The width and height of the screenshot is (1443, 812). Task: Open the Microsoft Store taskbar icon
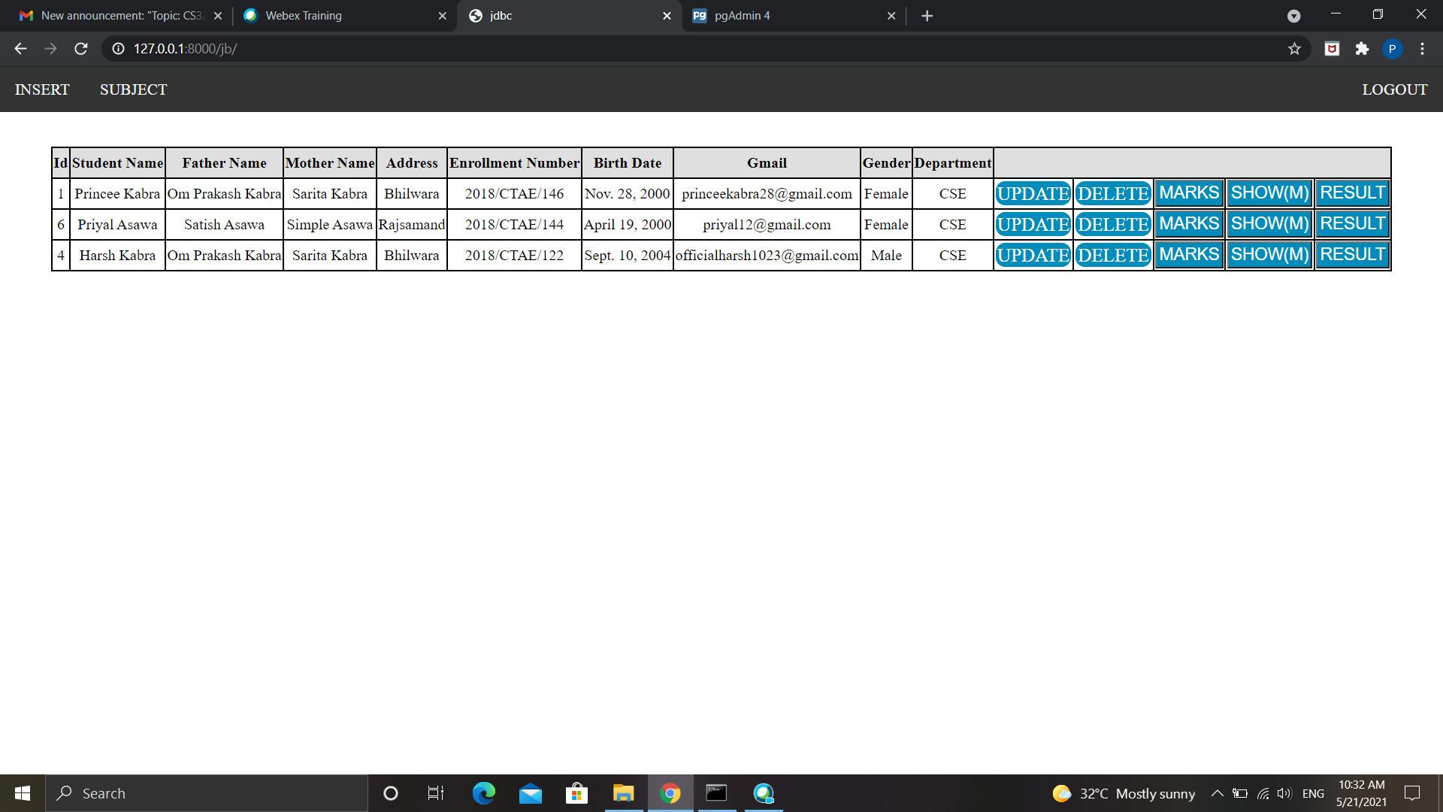click(x=576, y=793)
